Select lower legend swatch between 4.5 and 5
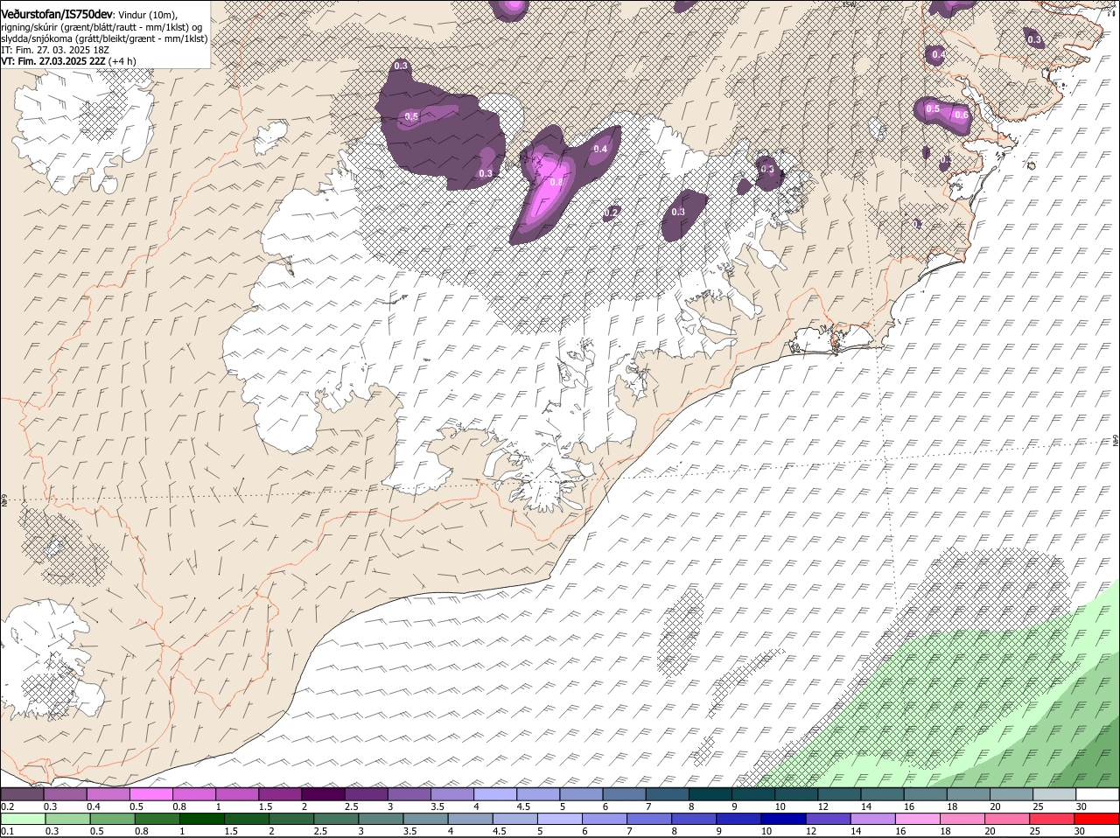 coord(514,819)
